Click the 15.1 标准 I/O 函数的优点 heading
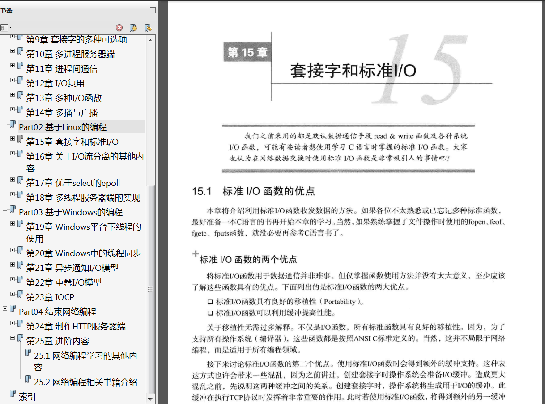Image resolution: width=545 pixels, height=404 pixels. coord(254,191)
